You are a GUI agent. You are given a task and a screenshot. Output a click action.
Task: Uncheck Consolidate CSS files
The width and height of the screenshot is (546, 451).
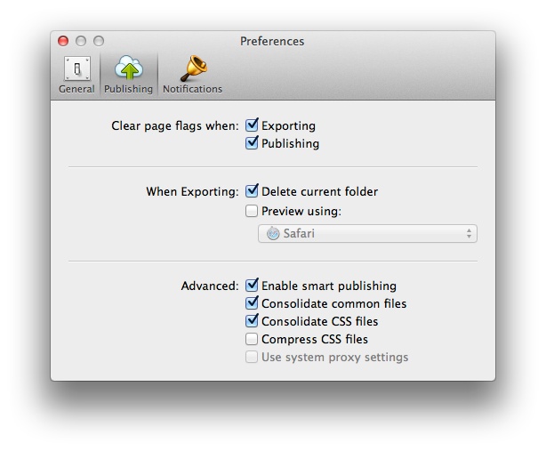click(252, 321)
